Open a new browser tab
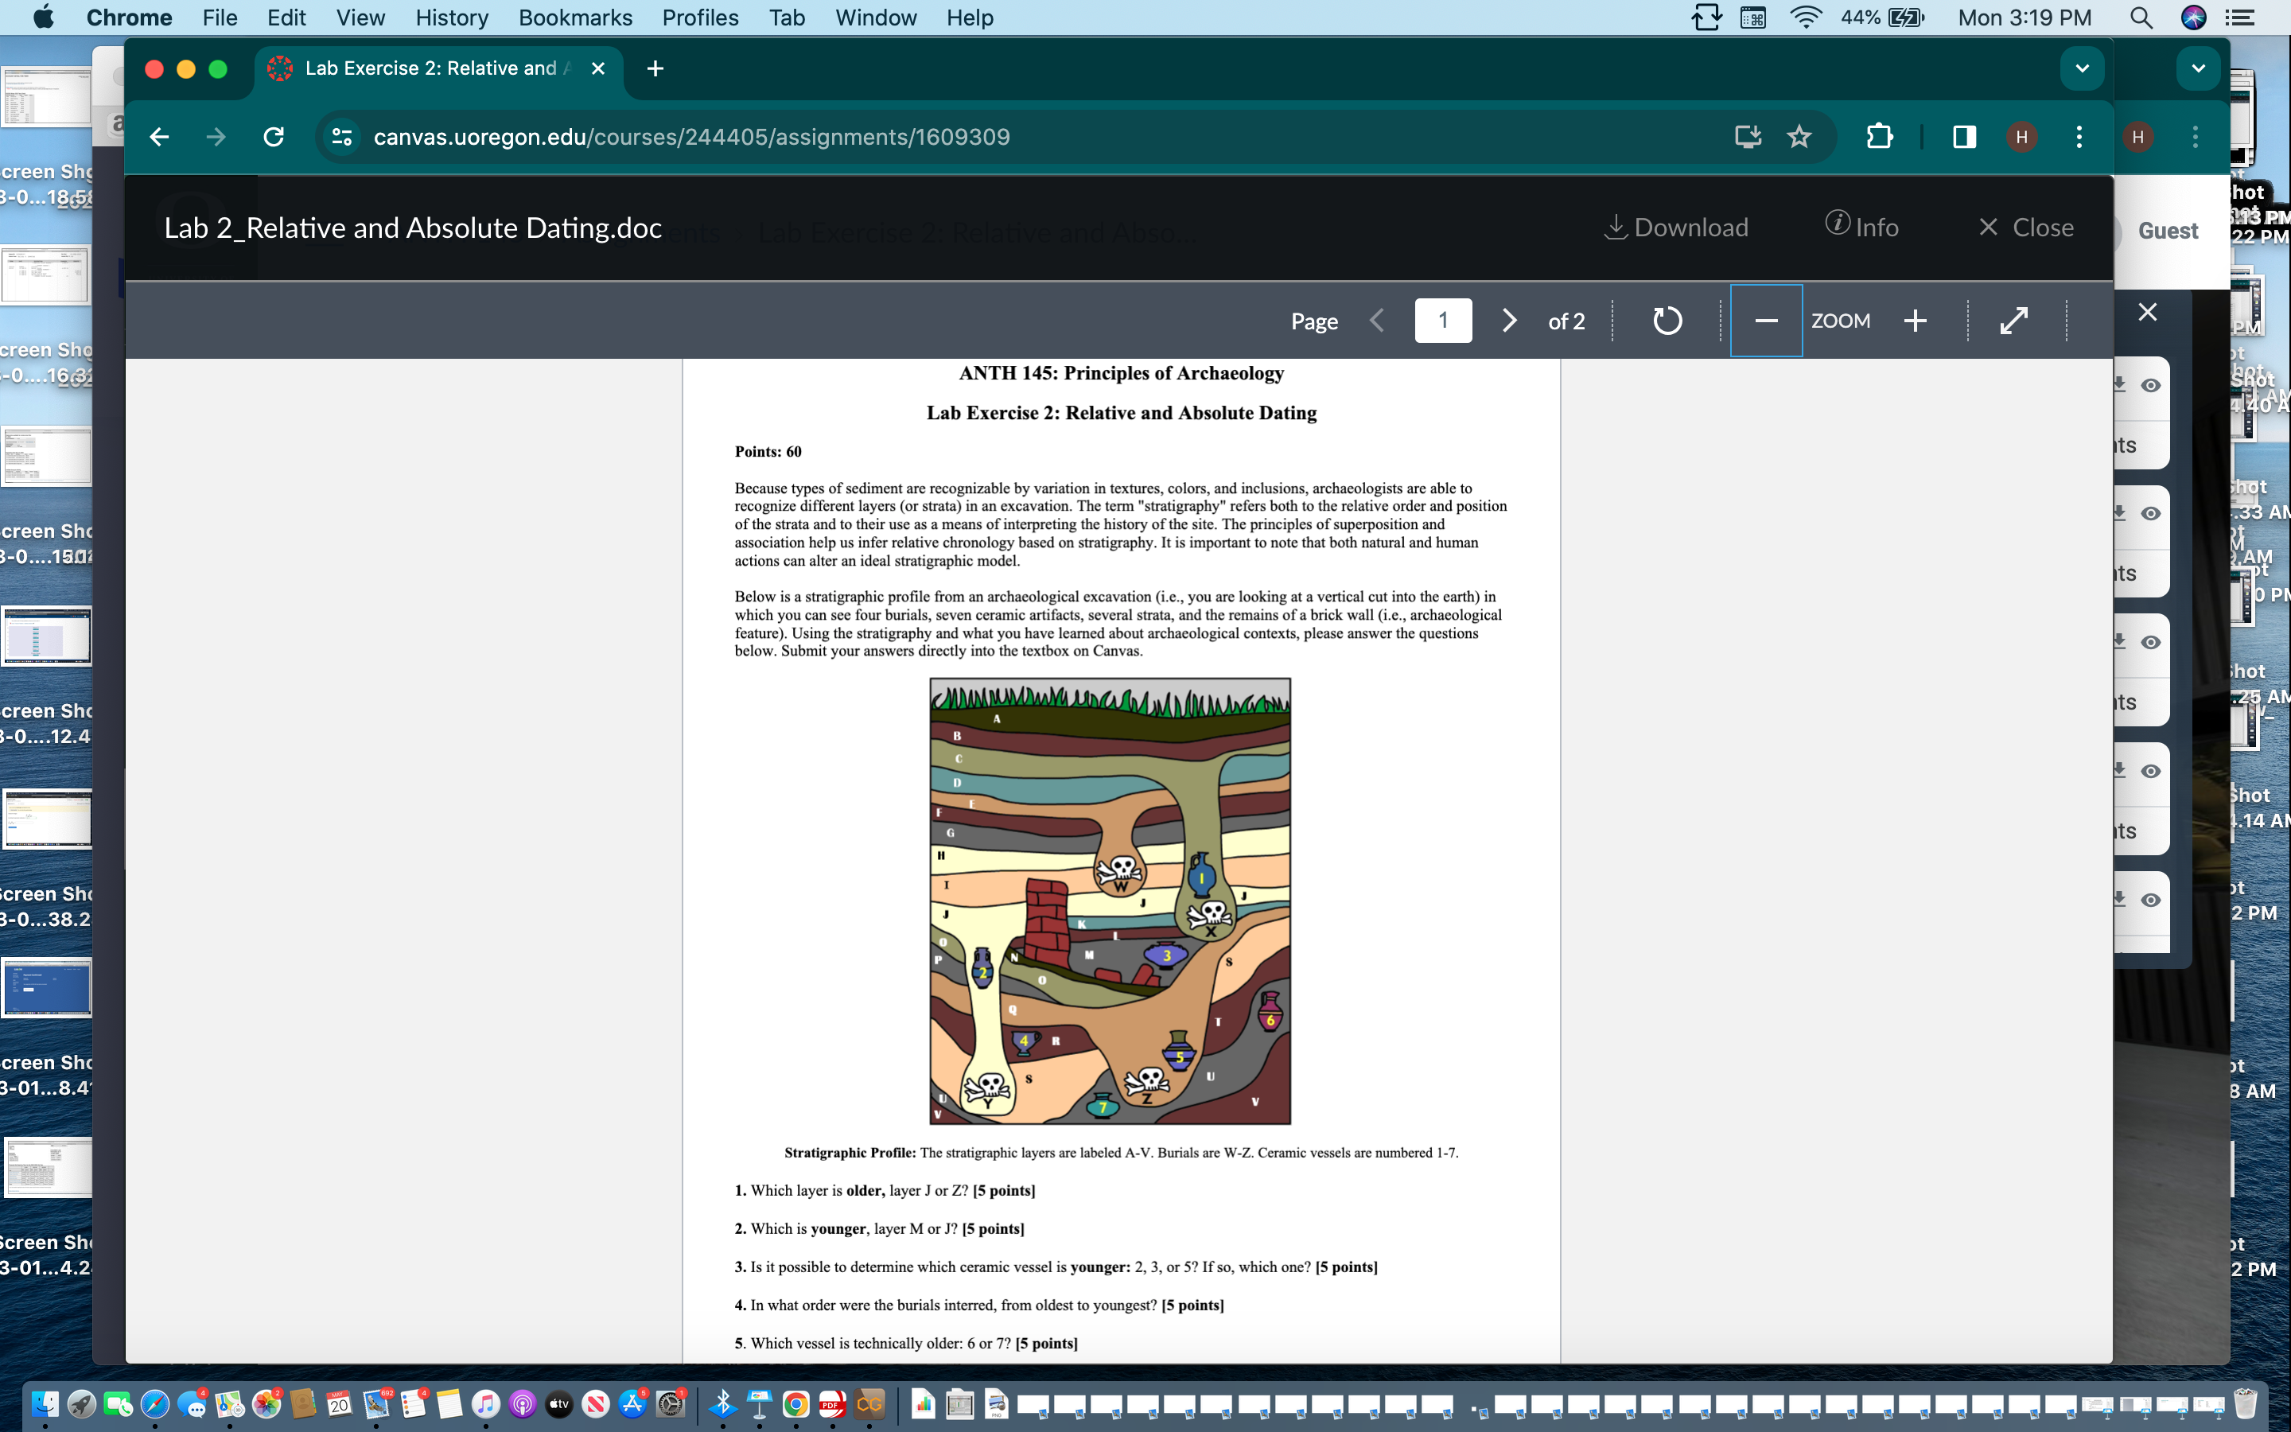The image size is (2291, 1432). click(x=655, y=68)
